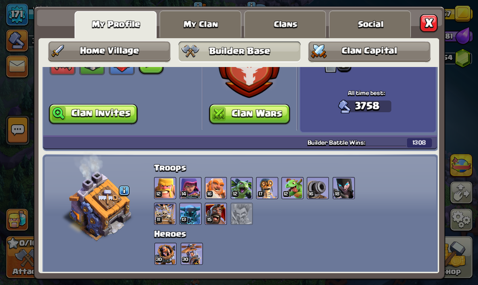Image resolution: width=478 pixels, height=285 pixels.
Task: Tap the Cannon Cart troop icon
Action: tap(318, 188)
